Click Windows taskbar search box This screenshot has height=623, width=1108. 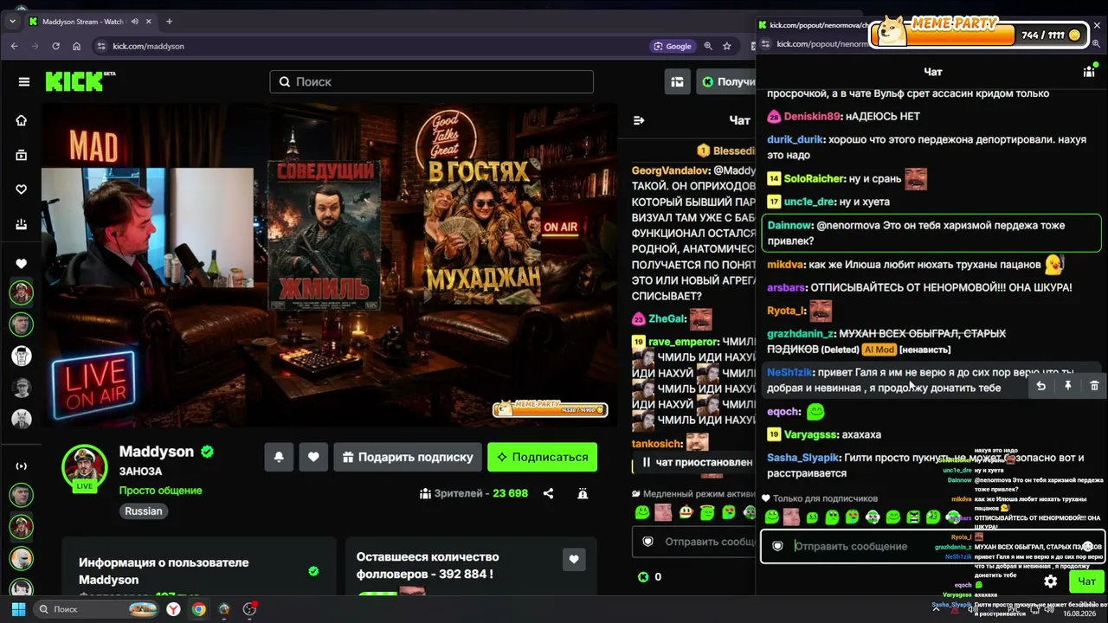[x=96, y=609]
